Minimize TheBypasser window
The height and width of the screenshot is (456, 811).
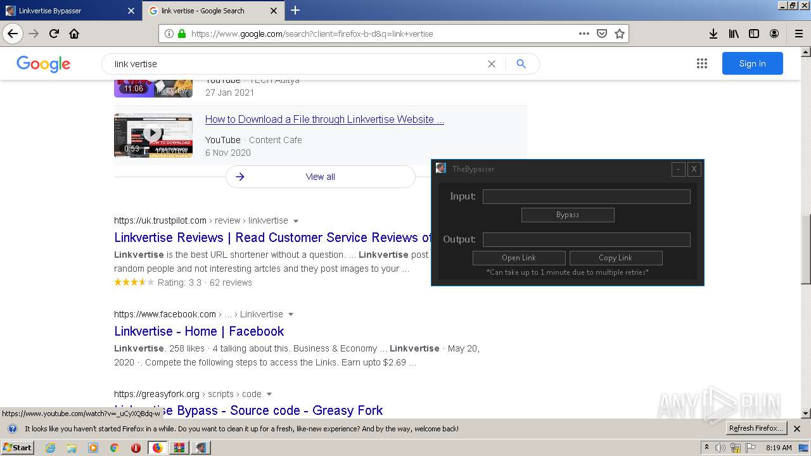678,169
